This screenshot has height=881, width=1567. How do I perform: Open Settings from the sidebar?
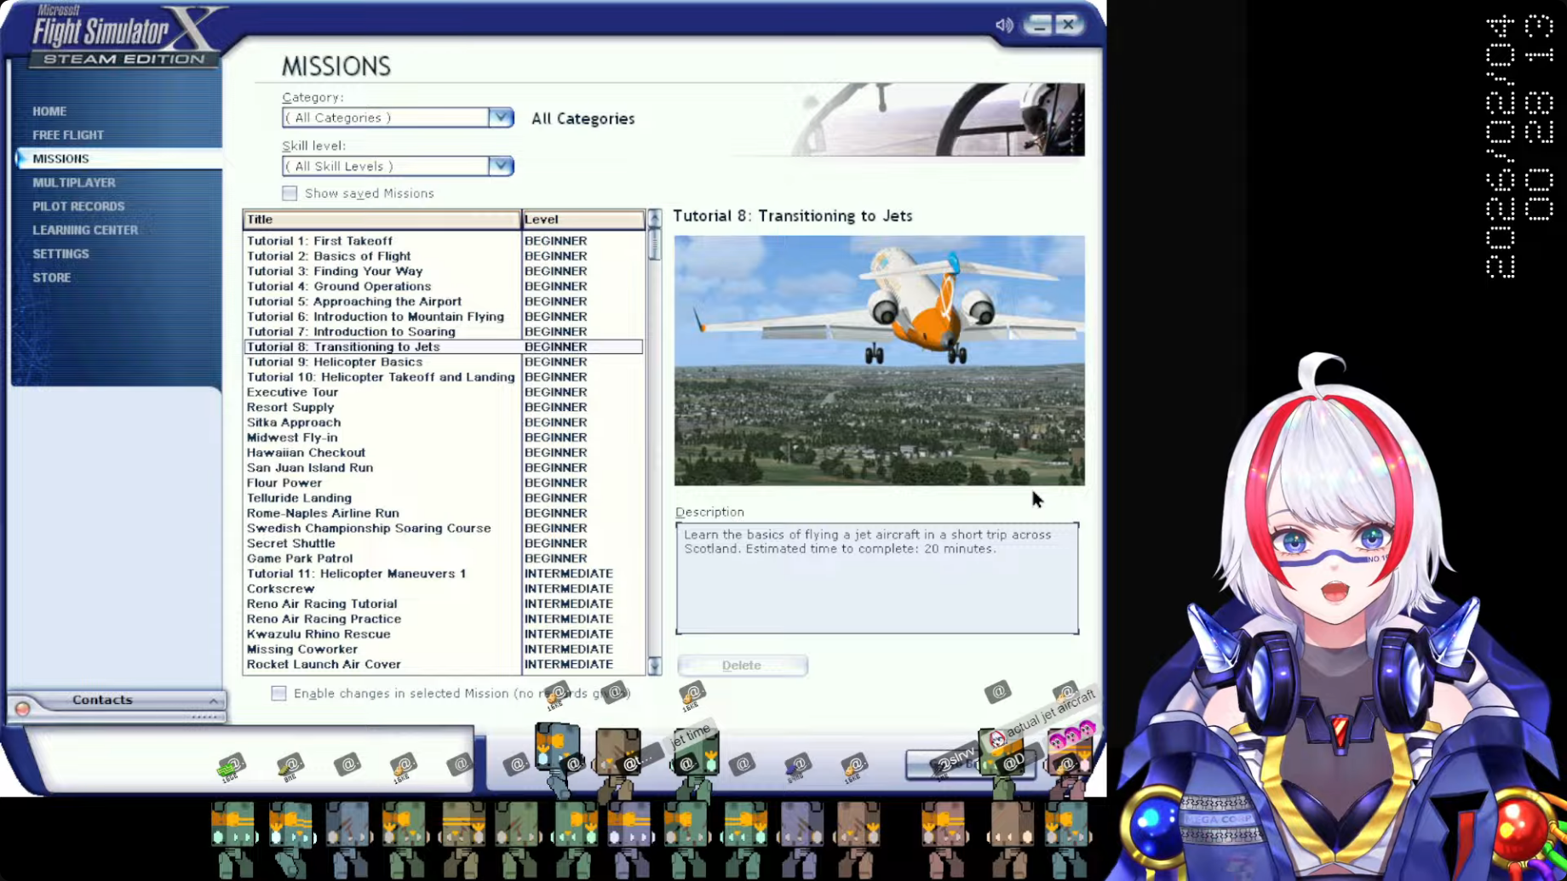click(x=60, y=254)
